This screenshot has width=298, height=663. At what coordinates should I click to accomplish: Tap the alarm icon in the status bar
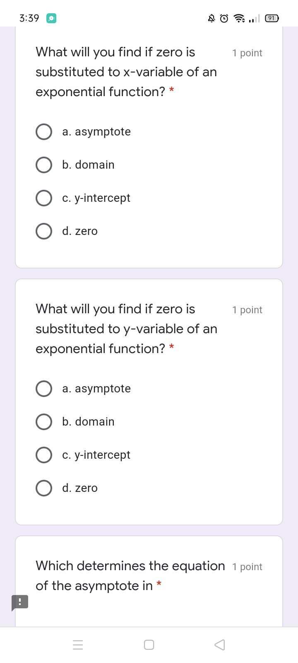[223, 18]
